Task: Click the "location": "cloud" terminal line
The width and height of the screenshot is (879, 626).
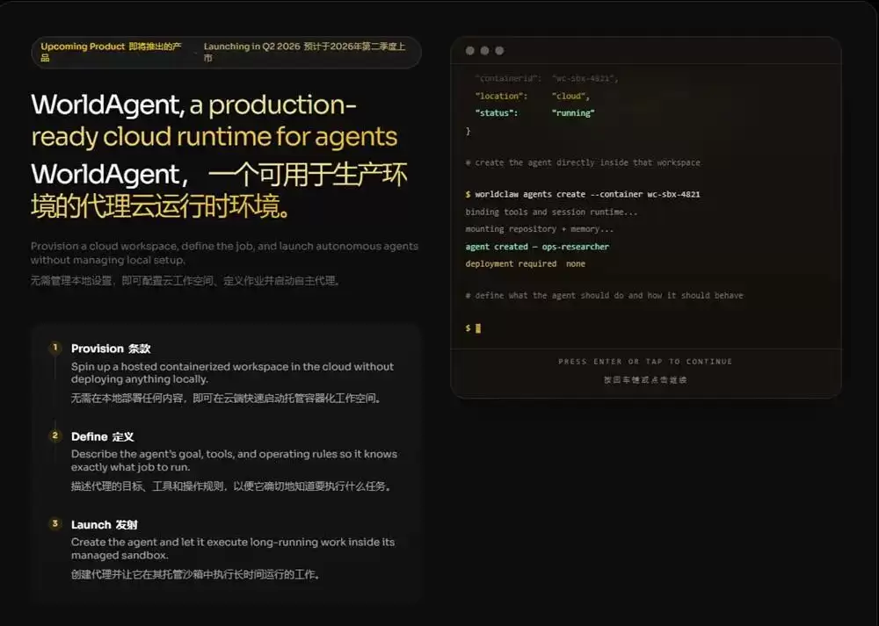Action: 533,96
